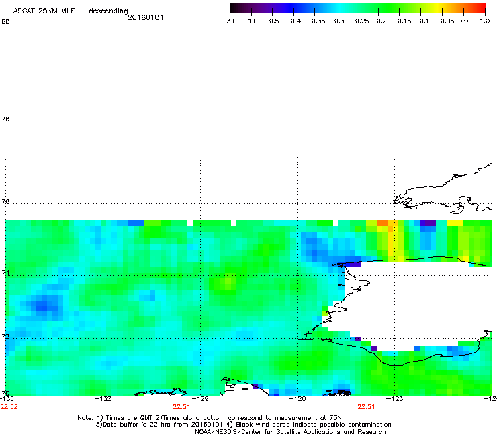Click the 22:51 time stamp below -129

click(x=181, y=407)
